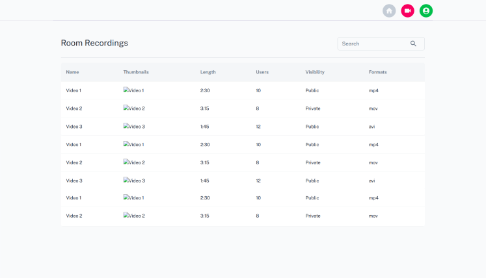Click the Formats column header
This screenshot has height=278, width=486.
[378, 72]
